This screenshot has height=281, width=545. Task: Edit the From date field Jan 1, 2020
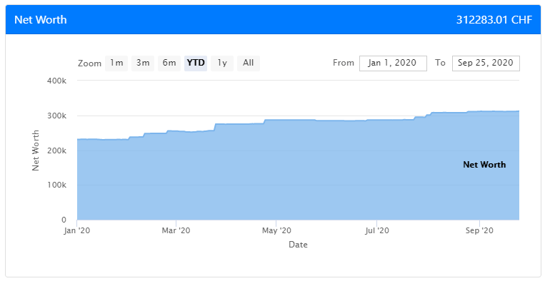393,63
